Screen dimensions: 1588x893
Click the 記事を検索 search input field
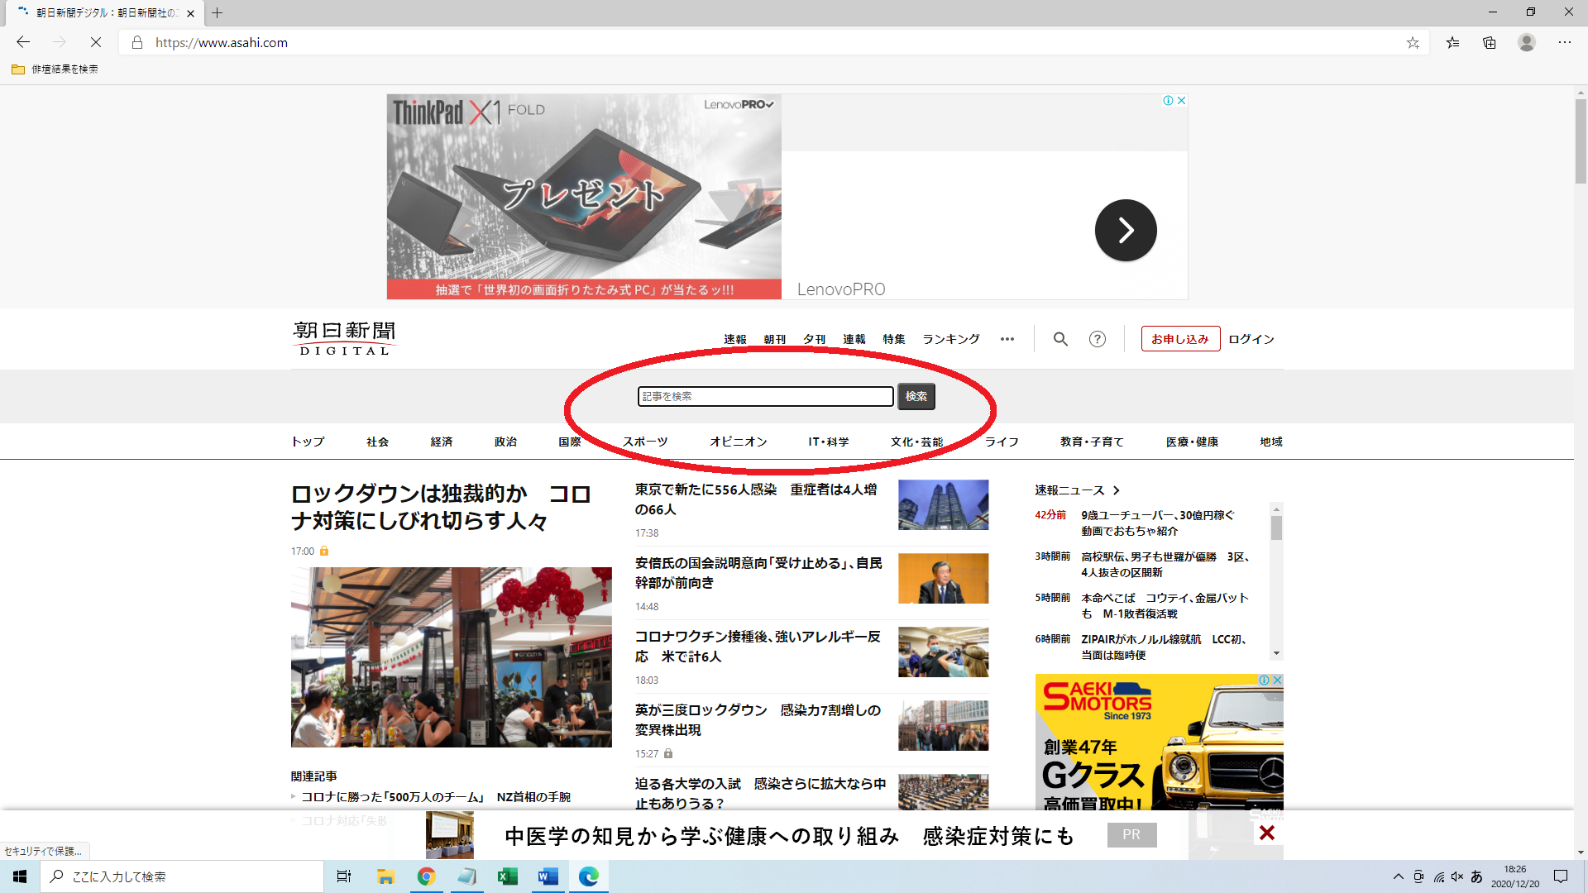(x=765, y=397)
